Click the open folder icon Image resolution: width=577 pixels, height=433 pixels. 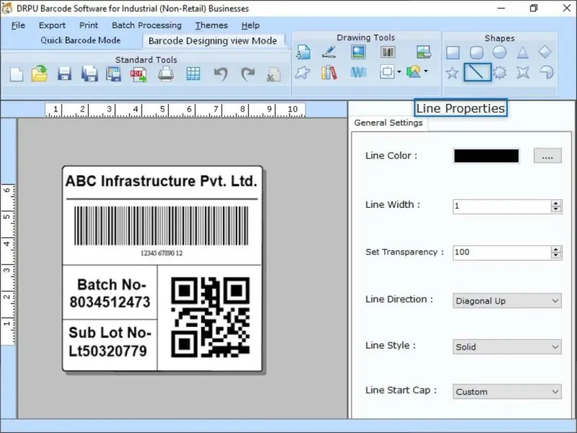(x=40, y=74)
